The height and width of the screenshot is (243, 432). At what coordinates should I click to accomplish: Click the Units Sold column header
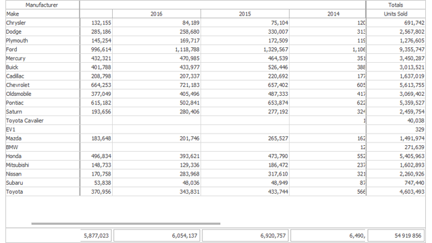point(396,13)
